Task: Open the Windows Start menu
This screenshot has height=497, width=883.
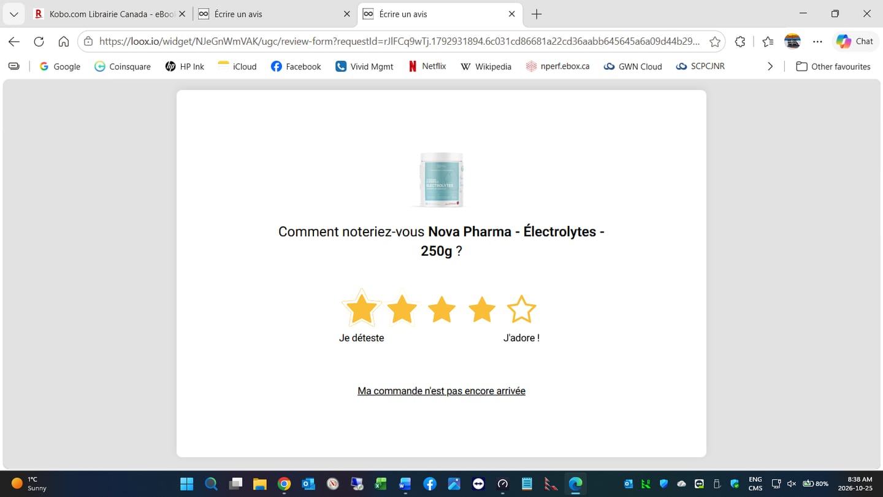Action: tap(186, 484)
